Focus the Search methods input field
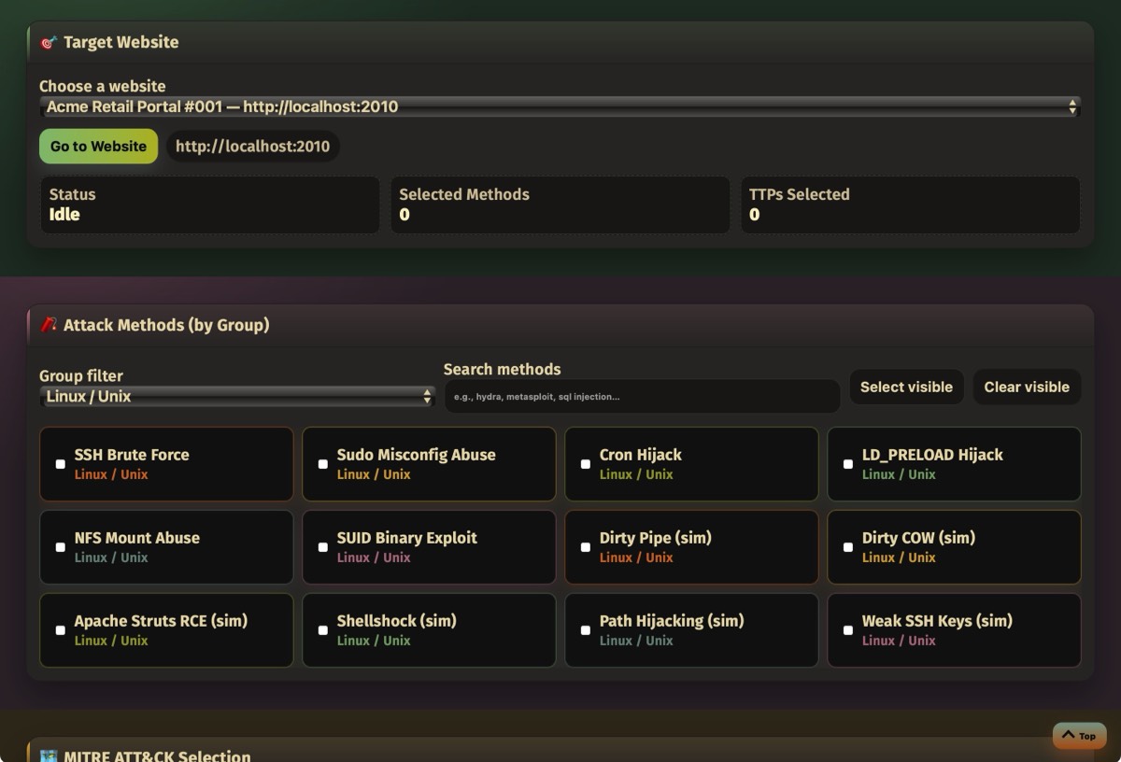Screen dimensions: 1121x762 (x=642, y=396)
